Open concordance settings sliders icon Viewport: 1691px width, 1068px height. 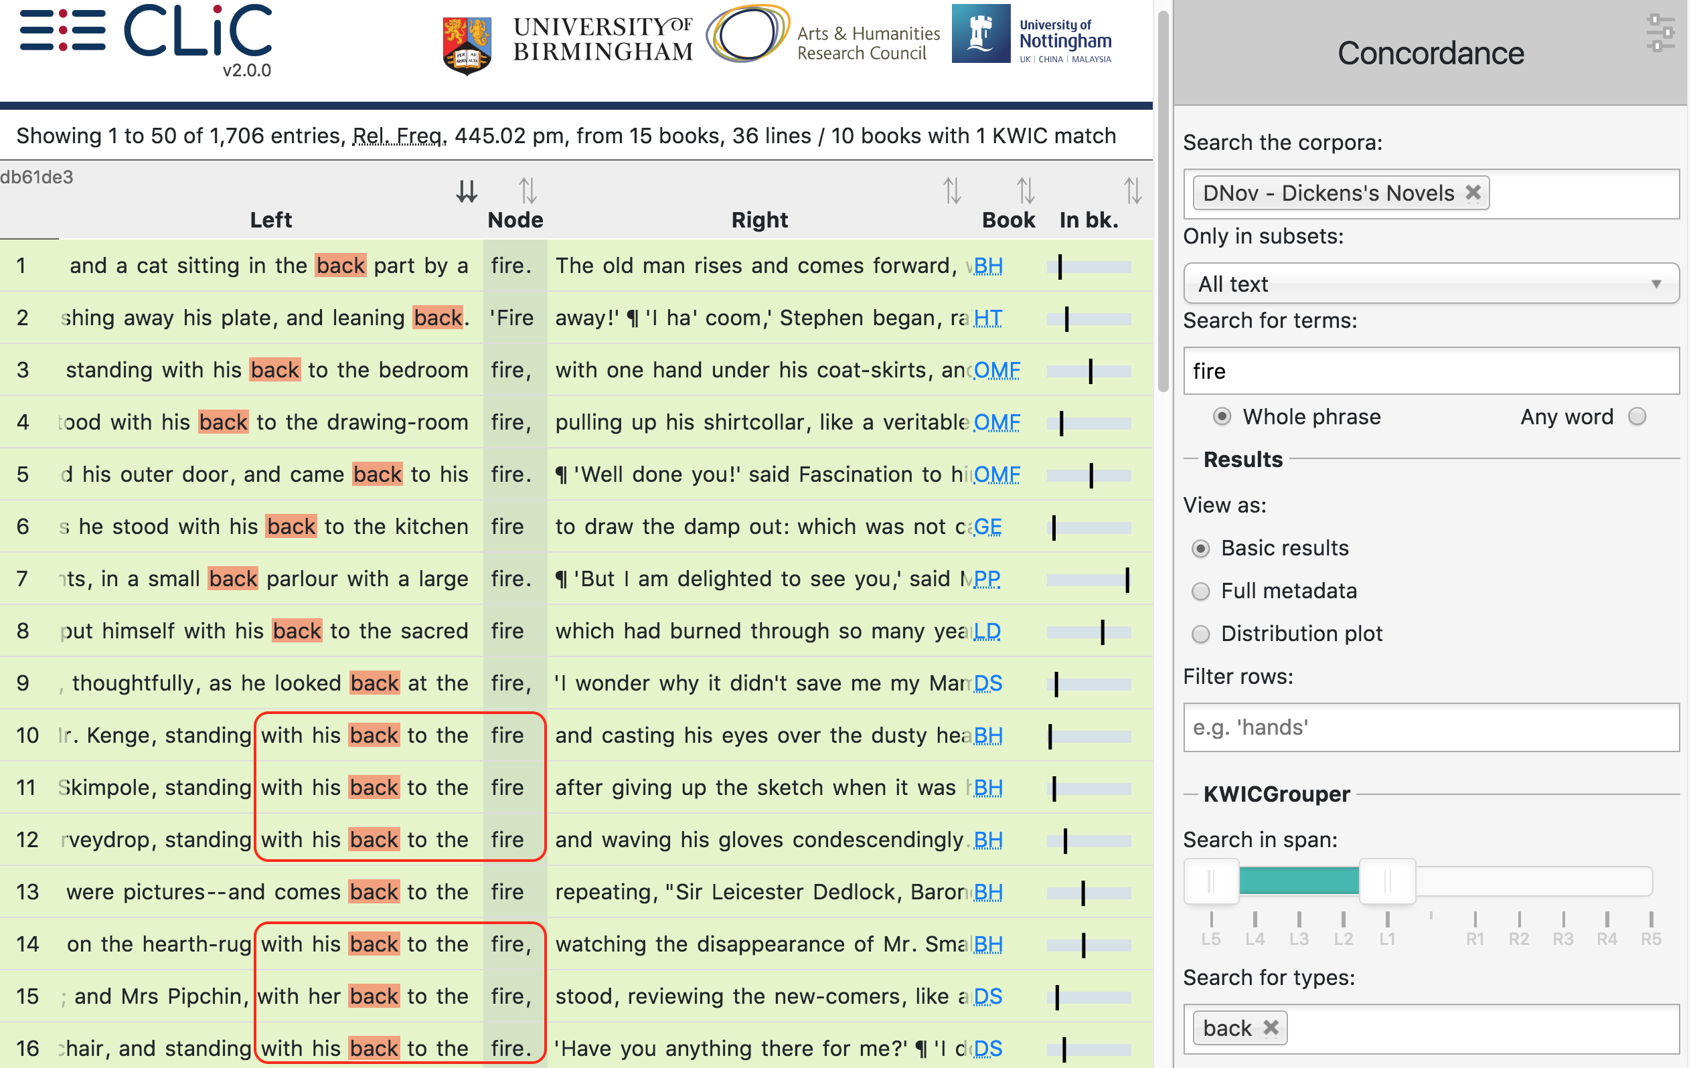(1660, 33)
